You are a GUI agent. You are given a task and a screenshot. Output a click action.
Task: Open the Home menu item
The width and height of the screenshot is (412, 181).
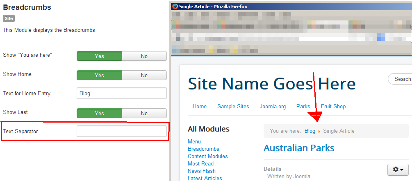point(200,106)
